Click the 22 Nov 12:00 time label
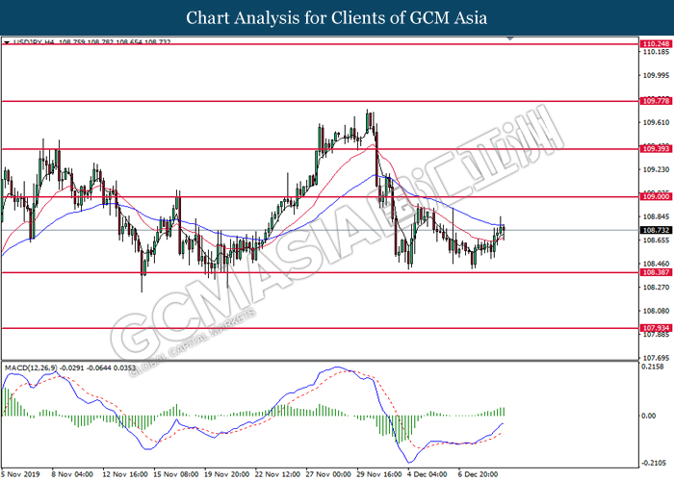Image resolution: width=674 pixels, height=481 pixels. pos(277,474)
